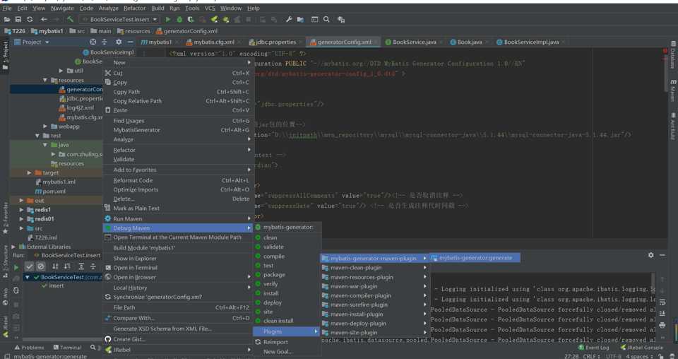Open the Refactor menu in menu bar
Image resolution: width=678 pixels, height=359 pixels.
(134, 8)
